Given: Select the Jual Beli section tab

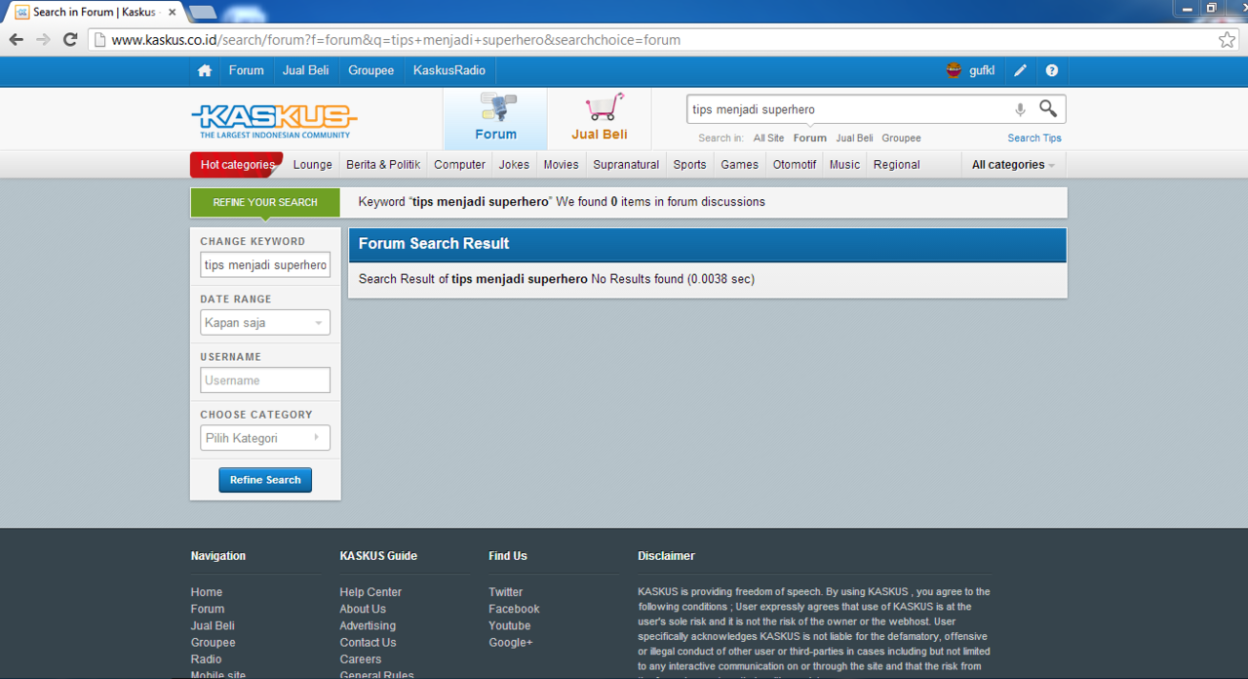Looking at the screenshot, I should (600, 119).
